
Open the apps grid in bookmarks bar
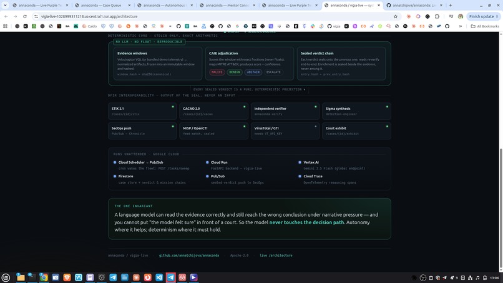[x=5, y=26]
